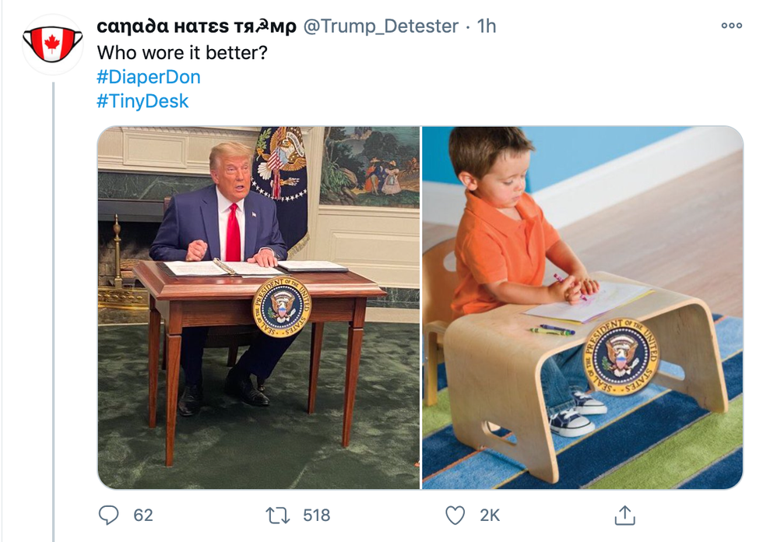The width and height of the screenshot is (763, 542).
Task: Enlarge the right photo of child coloring
Action: 582,308
